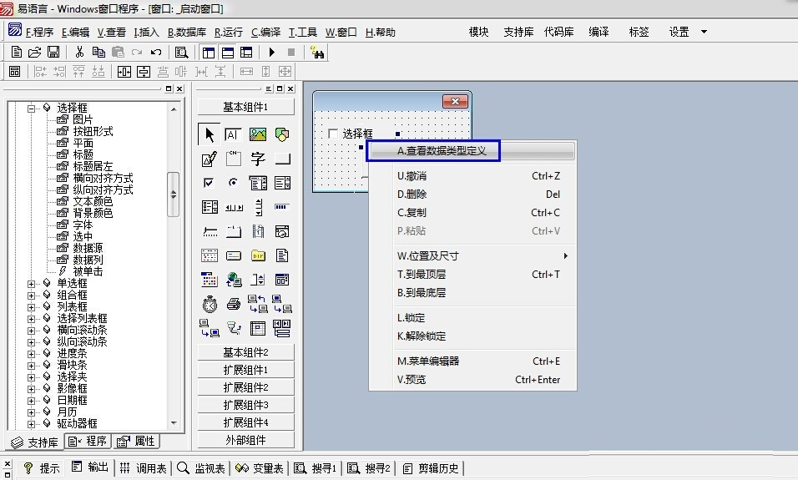
Task: Expand the 组合框 tree node
Action: [x=32, y=296]
